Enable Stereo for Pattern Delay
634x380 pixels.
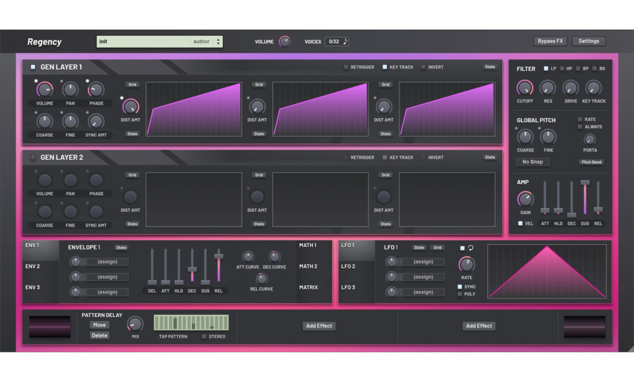point(204,337)
